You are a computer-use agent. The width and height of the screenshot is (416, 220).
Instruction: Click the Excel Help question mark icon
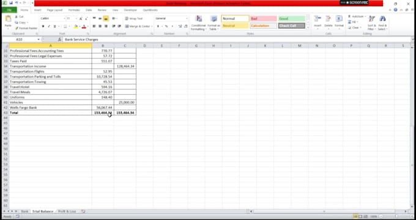tap(396, 10)
